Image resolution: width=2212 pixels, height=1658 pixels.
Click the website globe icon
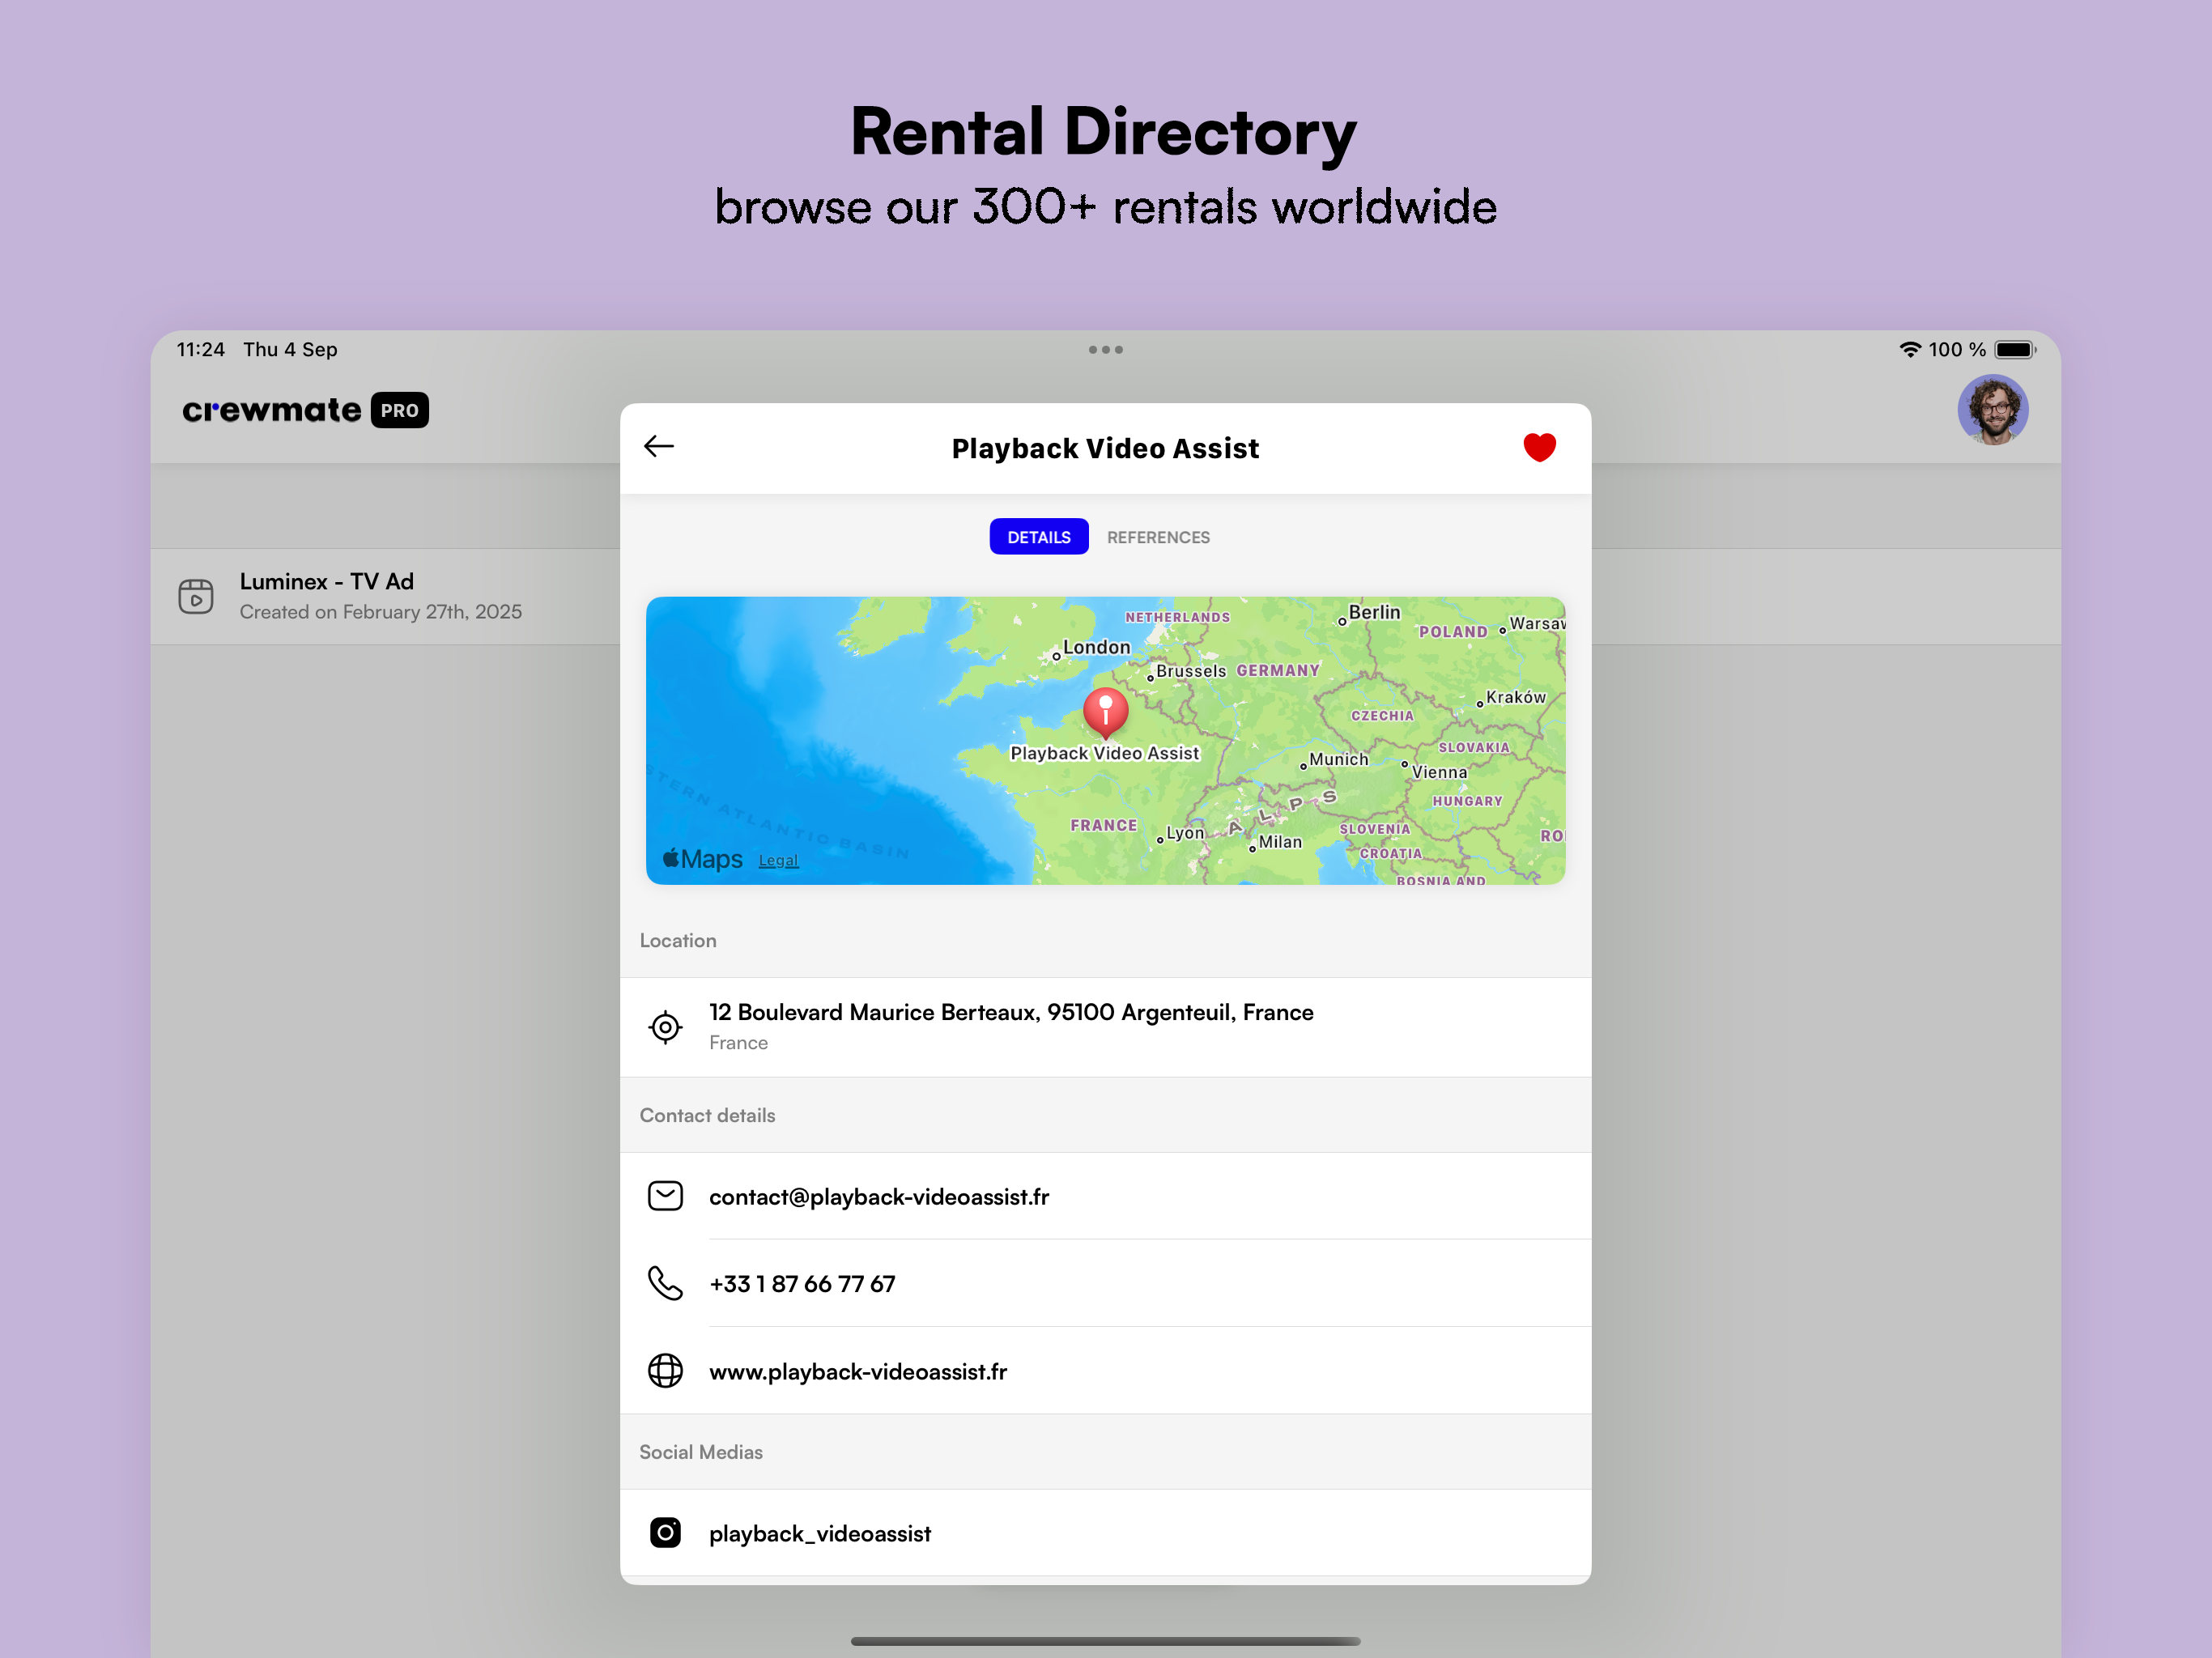click(x=665, y=1371)
